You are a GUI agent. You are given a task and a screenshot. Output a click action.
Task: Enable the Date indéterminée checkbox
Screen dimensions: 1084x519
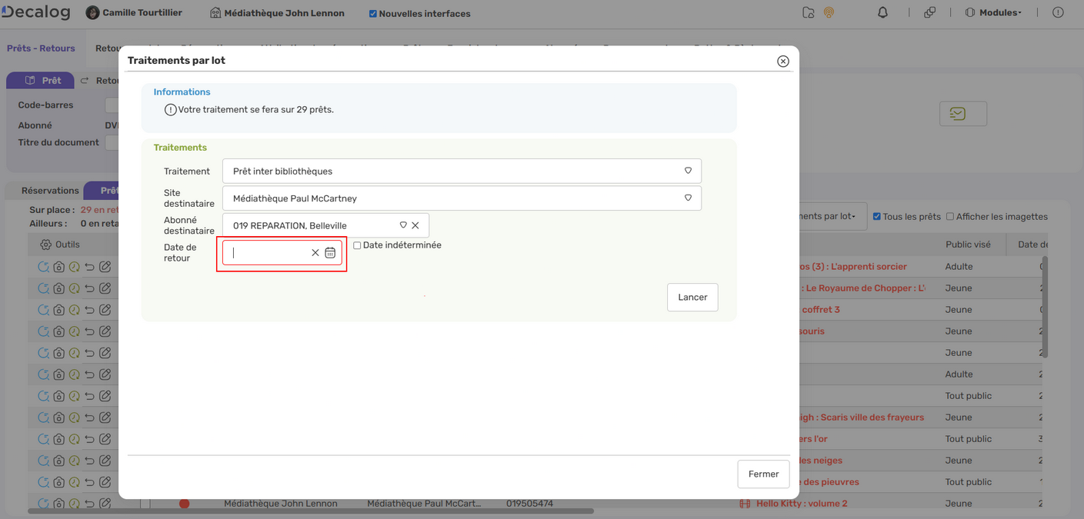tap(357, 245)
